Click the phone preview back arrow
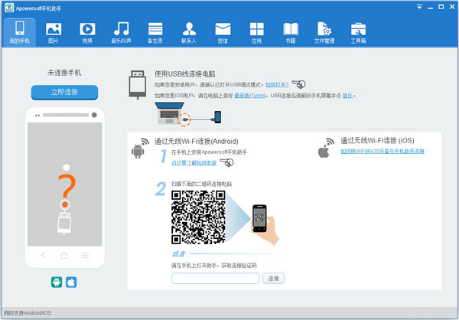Viewport: 459px width, 320px height. pos(44,255)
